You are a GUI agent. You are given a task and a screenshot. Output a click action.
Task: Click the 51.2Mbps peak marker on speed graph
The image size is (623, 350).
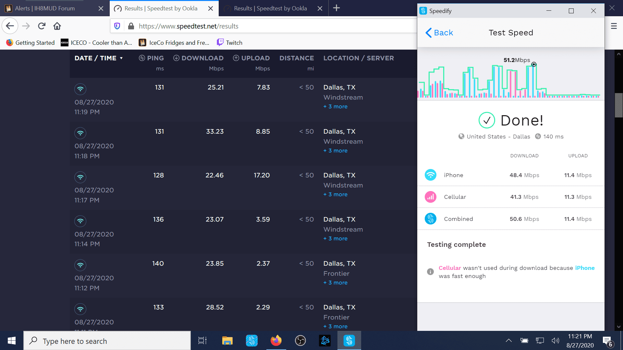534,64
